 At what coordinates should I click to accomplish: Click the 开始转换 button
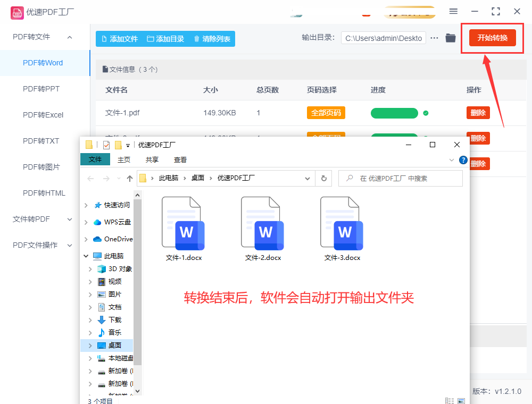point(492,38)
